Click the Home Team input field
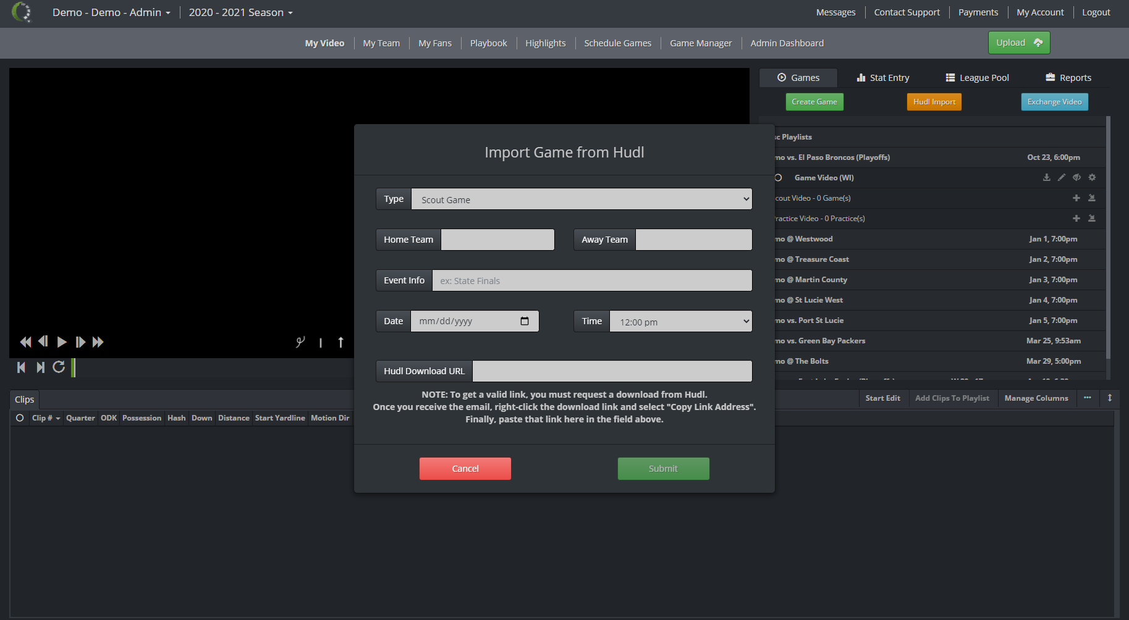This screenshot has height=620, width=1129. [x=497, y=240]
